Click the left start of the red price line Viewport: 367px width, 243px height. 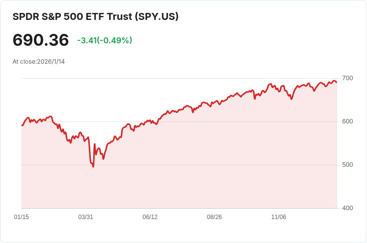(22, 125)
